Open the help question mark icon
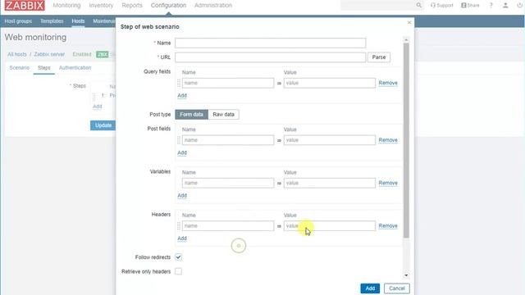The height and width of the screenshot is (295, 525). coord(491,6)
